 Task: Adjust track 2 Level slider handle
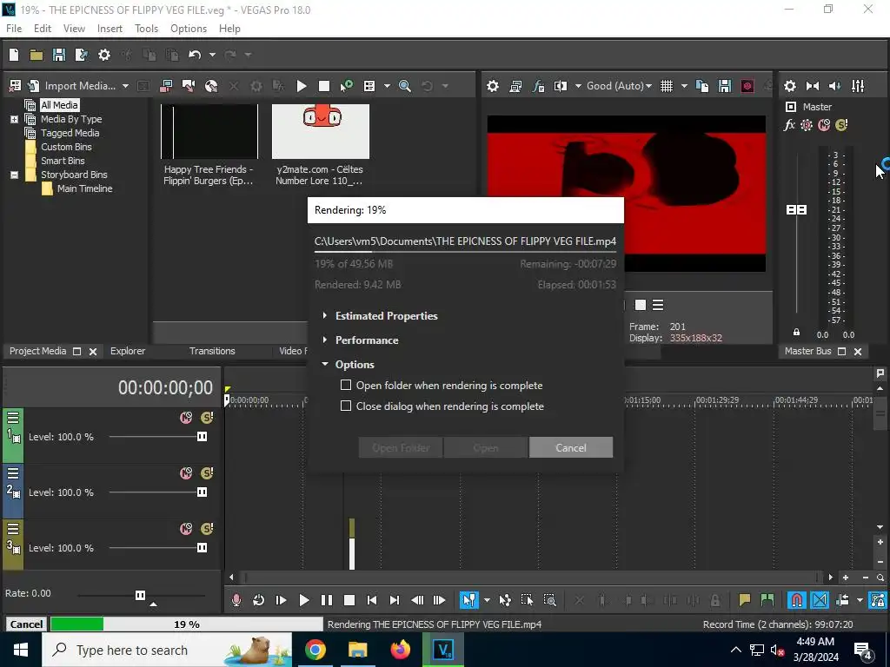[x=202, y=492]
